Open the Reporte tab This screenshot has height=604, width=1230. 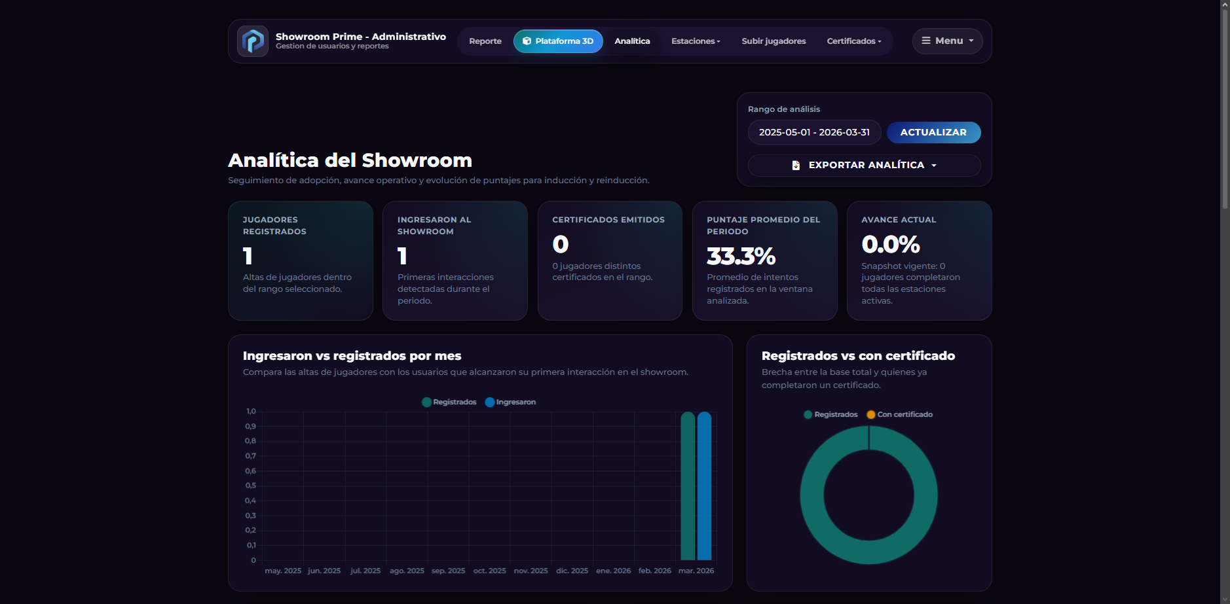pos(485,41)
